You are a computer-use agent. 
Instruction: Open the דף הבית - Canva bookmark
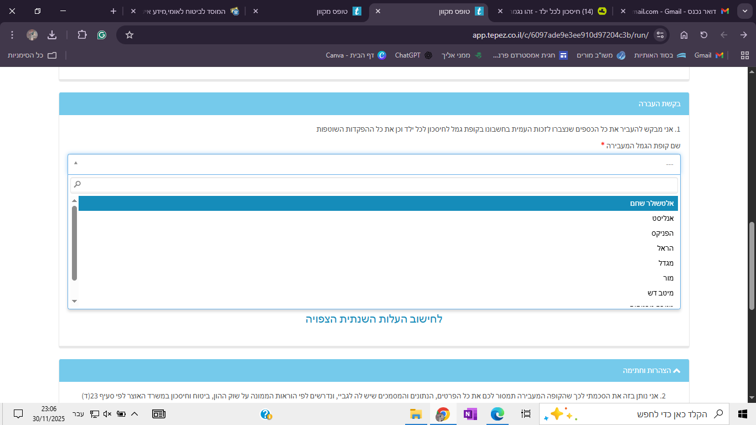pyautogui.click(x=356, y=55)
